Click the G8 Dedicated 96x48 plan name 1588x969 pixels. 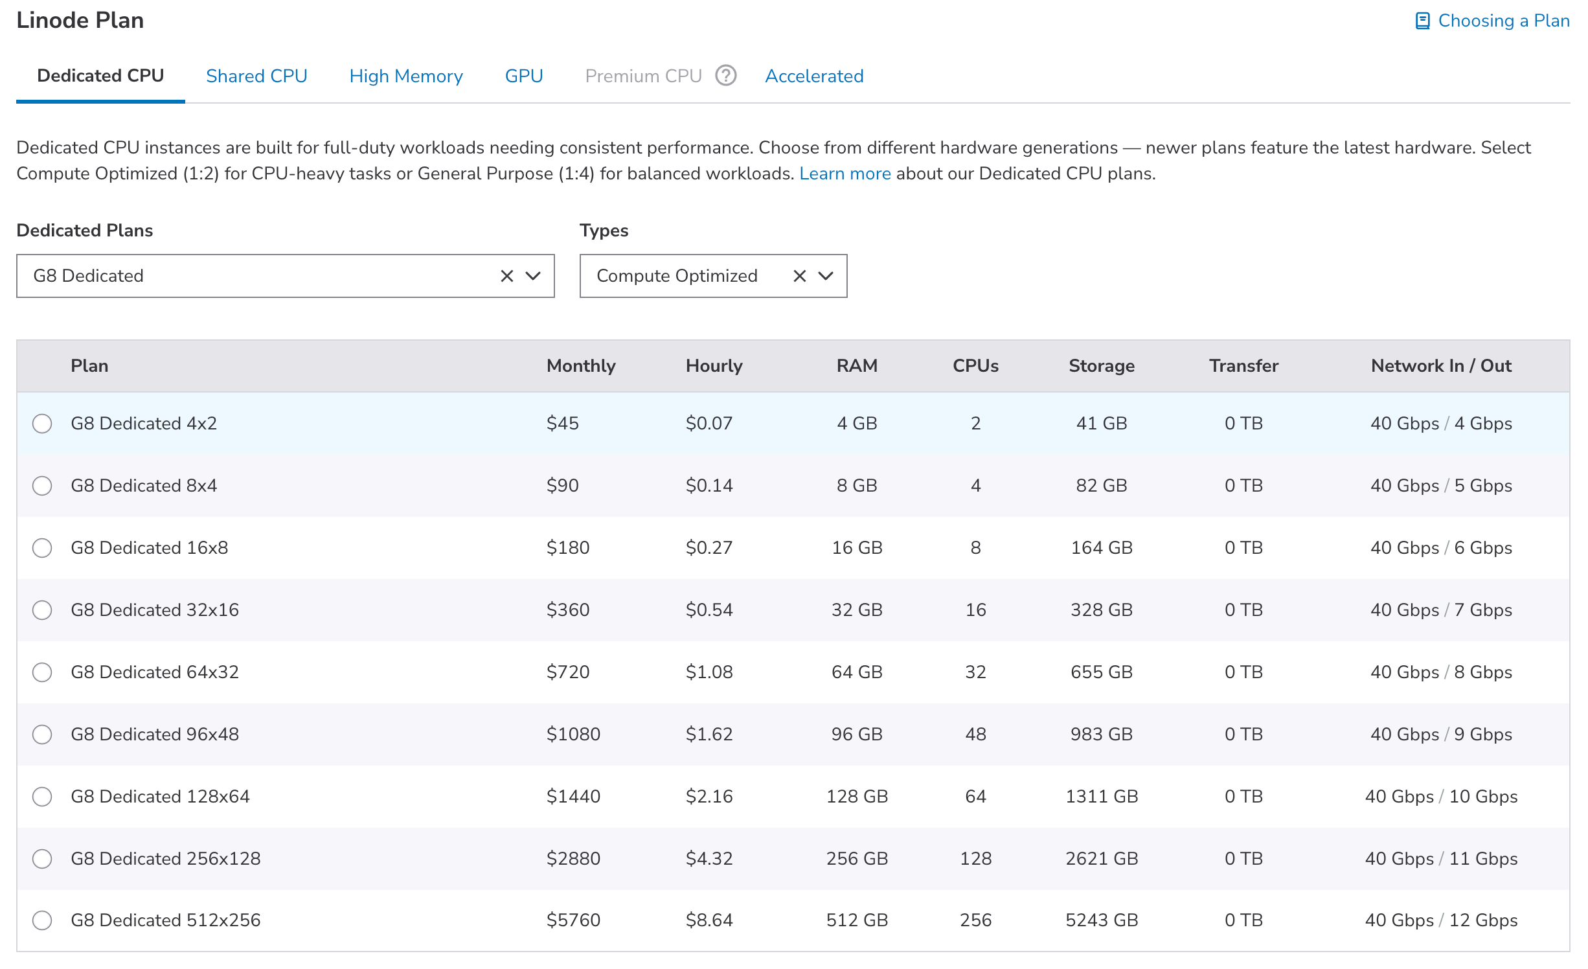155,735
